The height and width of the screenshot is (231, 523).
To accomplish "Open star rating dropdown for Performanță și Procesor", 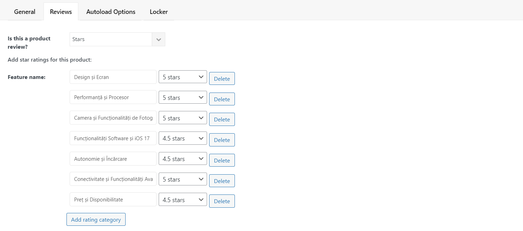I will click(x=183, y=97).
